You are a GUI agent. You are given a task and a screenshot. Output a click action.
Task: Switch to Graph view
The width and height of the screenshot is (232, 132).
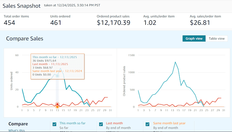point(194,39)
